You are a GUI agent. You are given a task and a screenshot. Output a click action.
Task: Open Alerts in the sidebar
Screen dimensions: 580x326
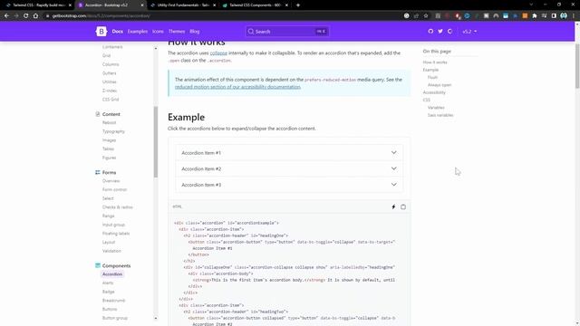click(x=108, y=283)
